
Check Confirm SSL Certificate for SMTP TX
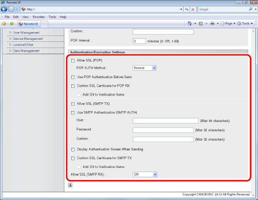tap(73, 158)
